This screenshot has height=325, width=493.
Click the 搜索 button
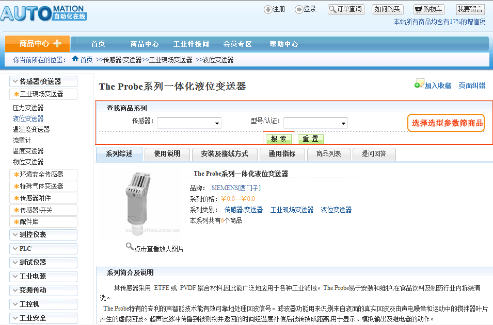pyautogui.click(x=279, y=139)
